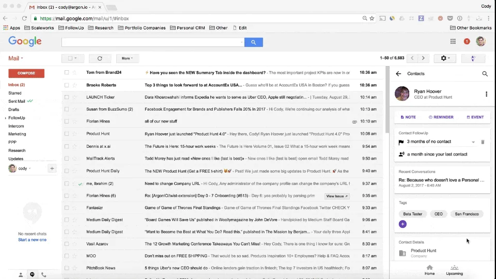Open the red notifications badge
496x279 pixels.
pyautogui.click(x=467, y=41)
